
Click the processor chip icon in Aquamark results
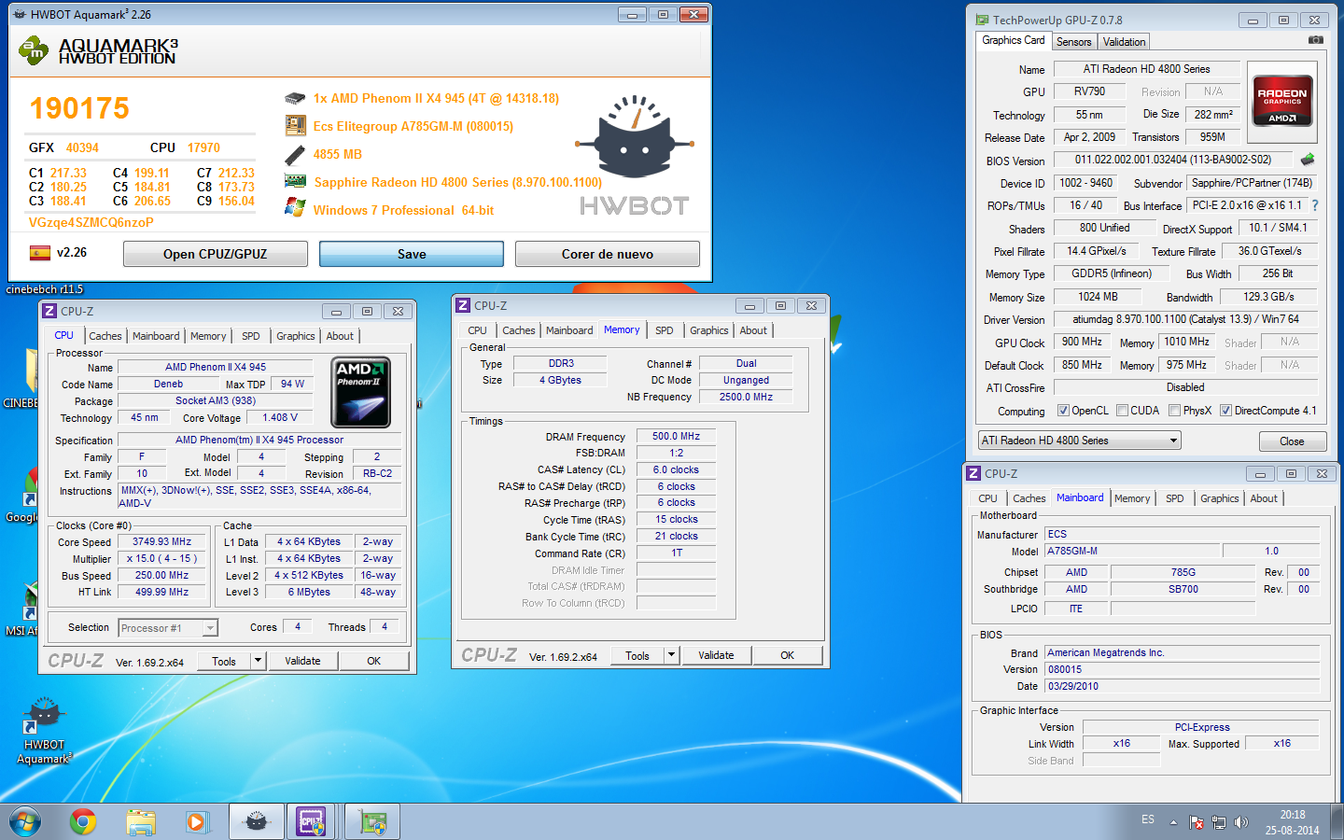pos(295,98)
